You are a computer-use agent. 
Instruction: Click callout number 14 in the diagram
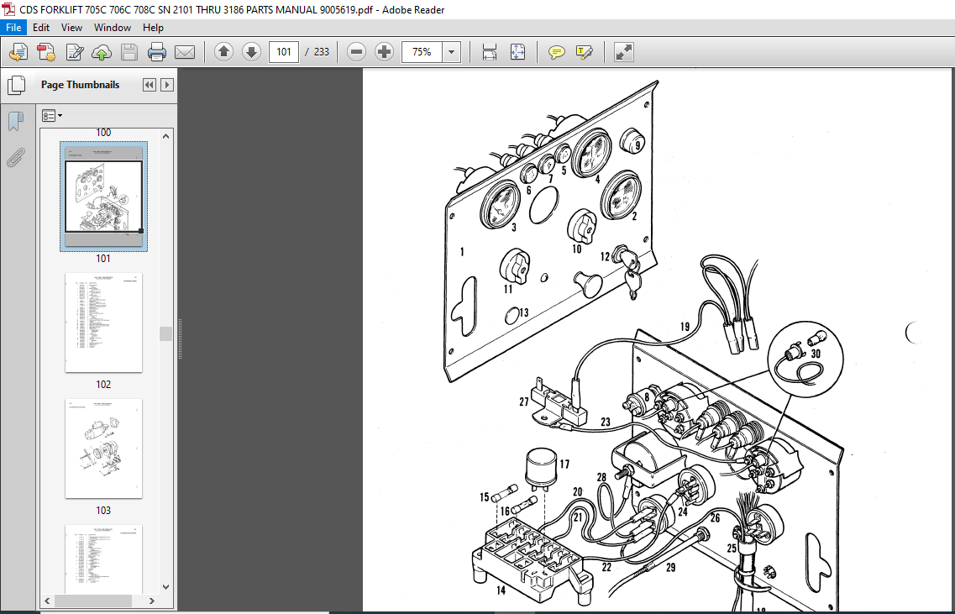click(501, 590)
